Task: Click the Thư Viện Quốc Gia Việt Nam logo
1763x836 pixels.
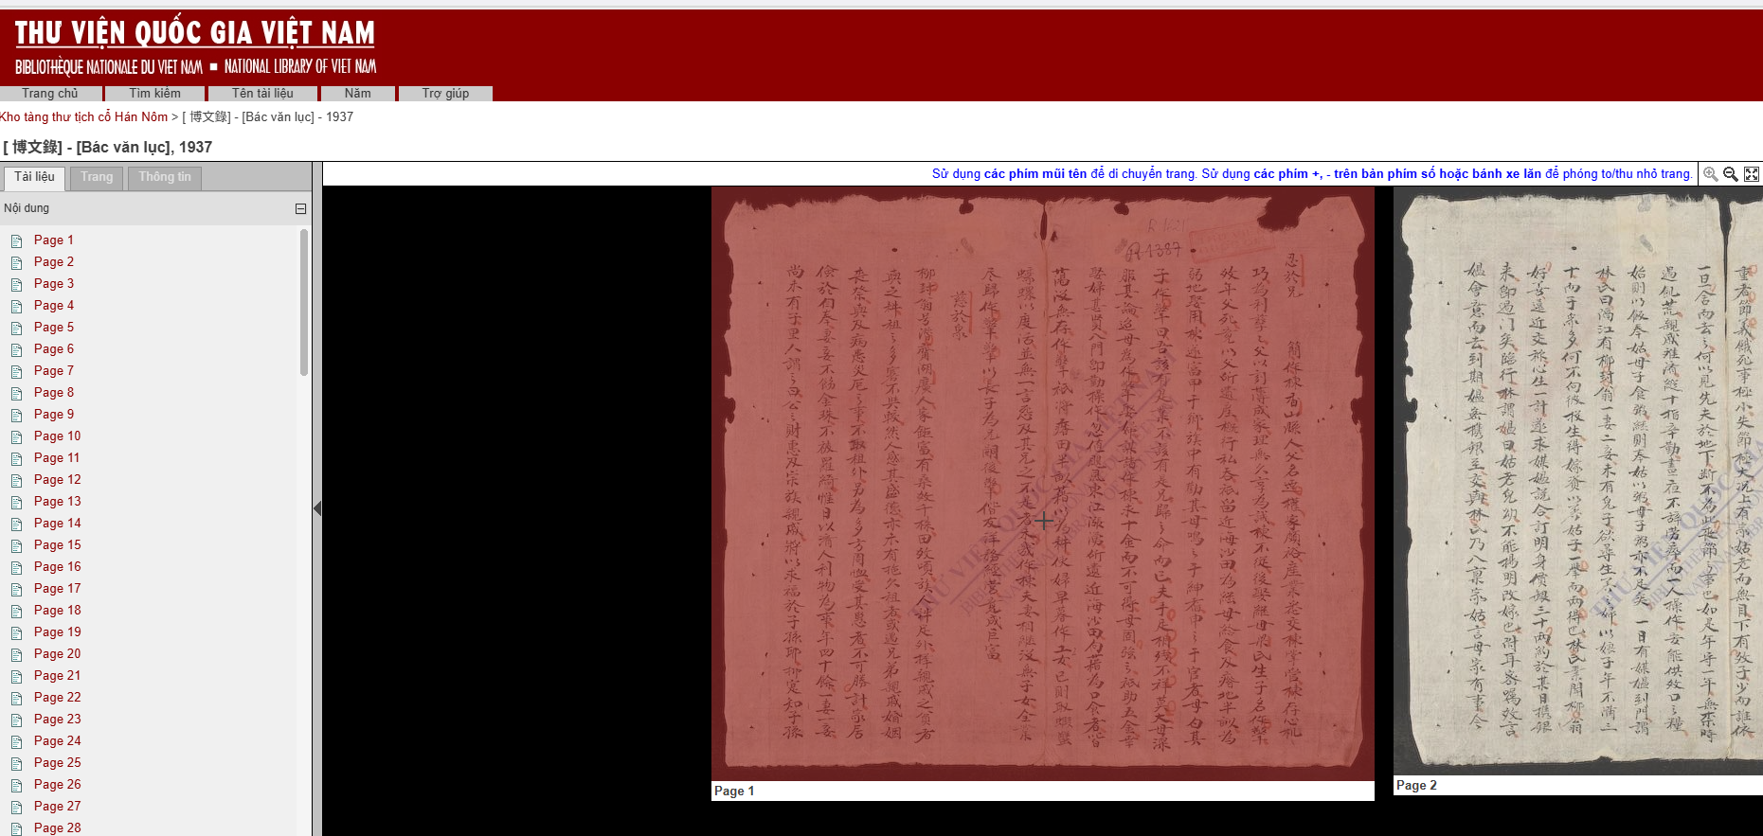Action: 195,47
